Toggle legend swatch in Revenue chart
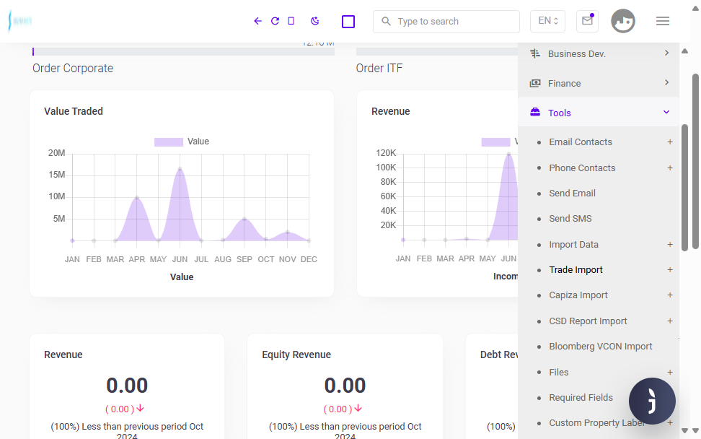Image resolution: width=701 pixels, height=439 pixels. [495, 142]
